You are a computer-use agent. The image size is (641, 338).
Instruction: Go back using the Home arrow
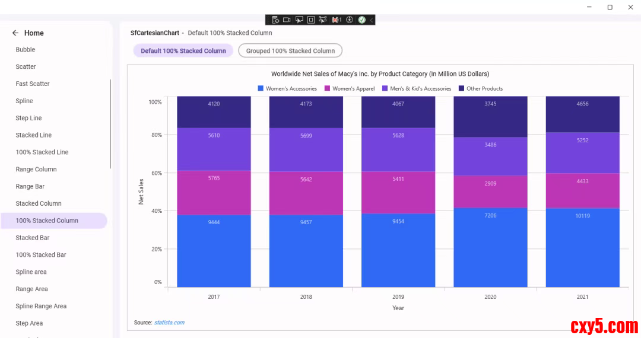(x=15, y=33)
